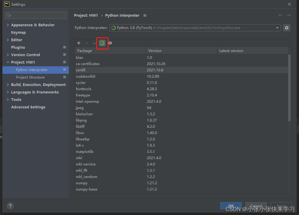Open the interpreter gear settings button
The image size is (299, 215).
click(287, 28)
